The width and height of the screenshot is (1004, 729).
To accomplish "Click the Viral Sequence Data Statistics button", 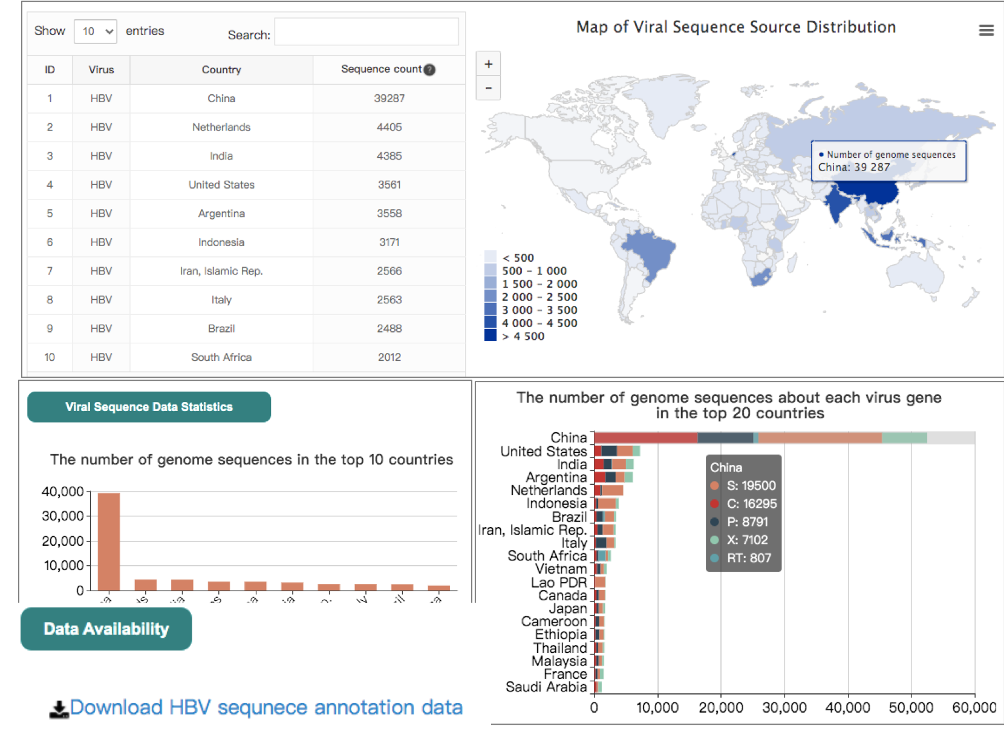I will tap(149, 407).
